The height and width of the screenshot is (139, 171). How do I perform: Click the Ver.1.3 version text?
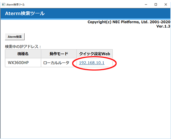pos(163,26)
